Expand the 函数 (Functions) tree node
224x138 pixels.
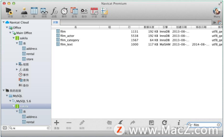click(17, 70)
